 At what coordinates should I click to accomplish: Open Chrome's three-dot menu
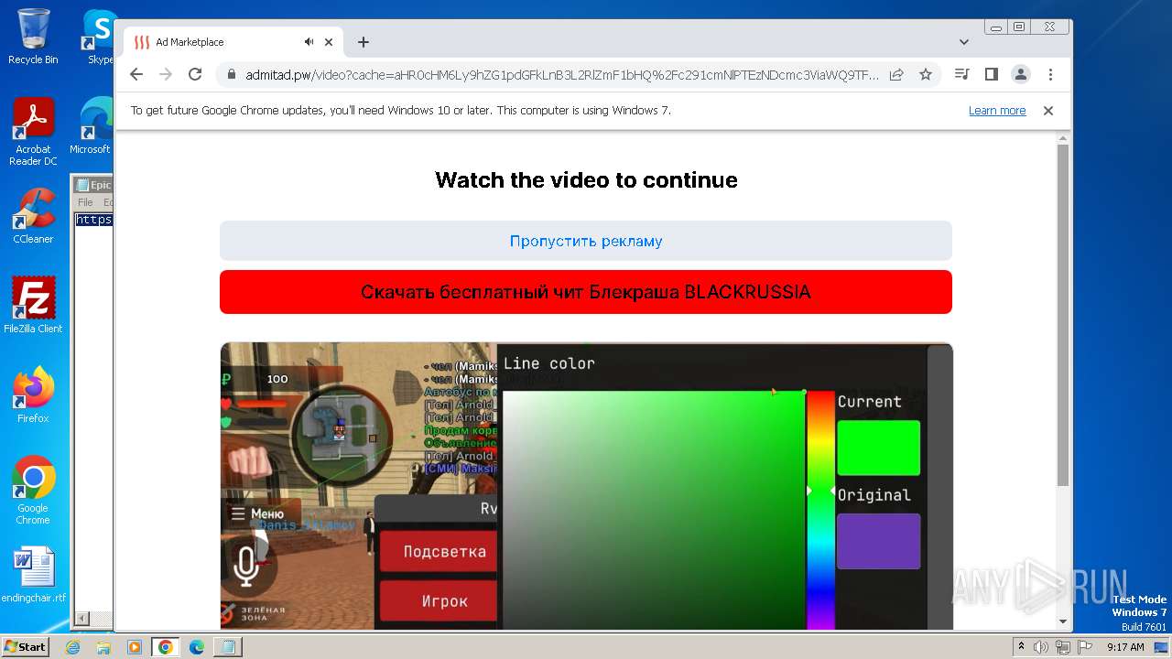click(1050, 75)
